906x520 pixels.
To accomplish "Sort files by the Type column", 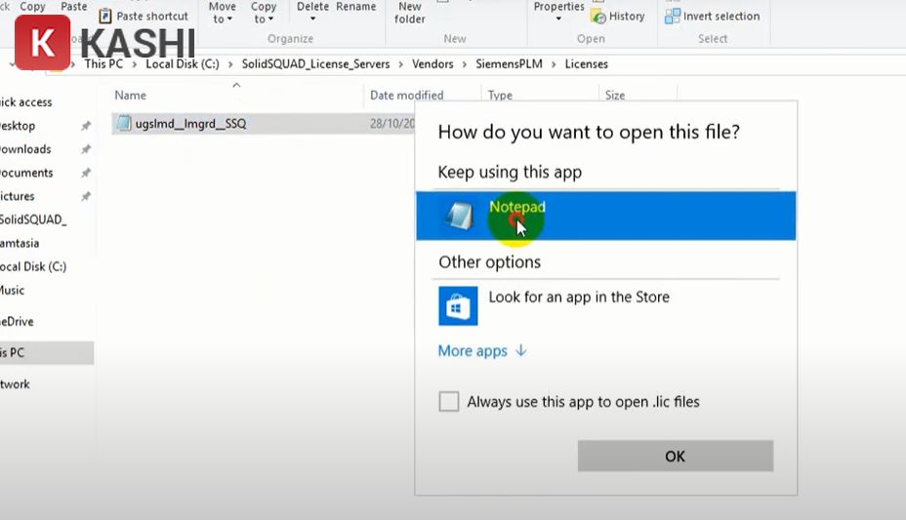I will pyautogui.click(x=500, y=96).
